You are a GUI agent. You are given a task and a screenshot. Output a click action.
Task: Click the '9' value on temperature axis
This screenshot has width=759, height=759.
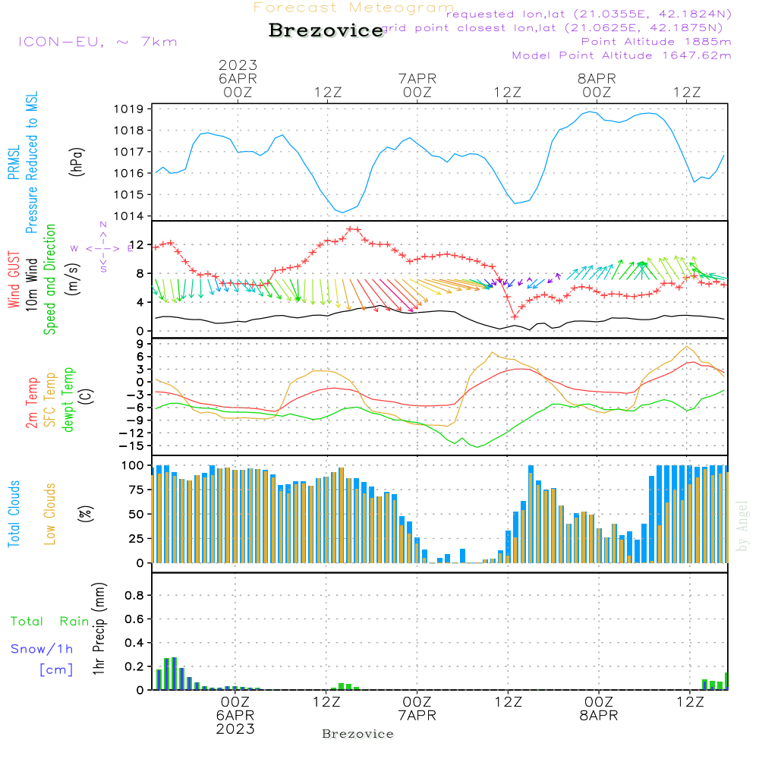click(140, 344)
